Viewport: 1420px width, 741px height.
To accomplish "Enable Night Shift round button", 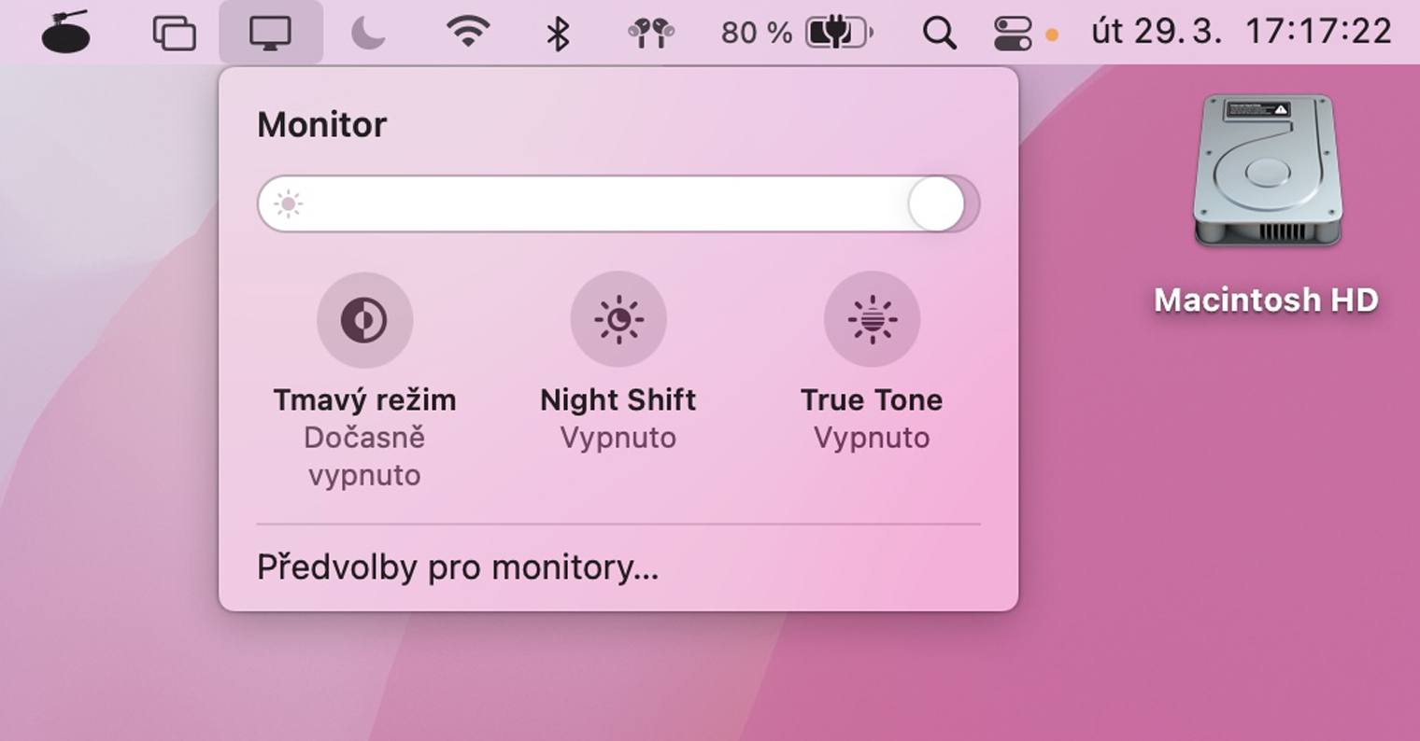I will (x=618, y=320).
